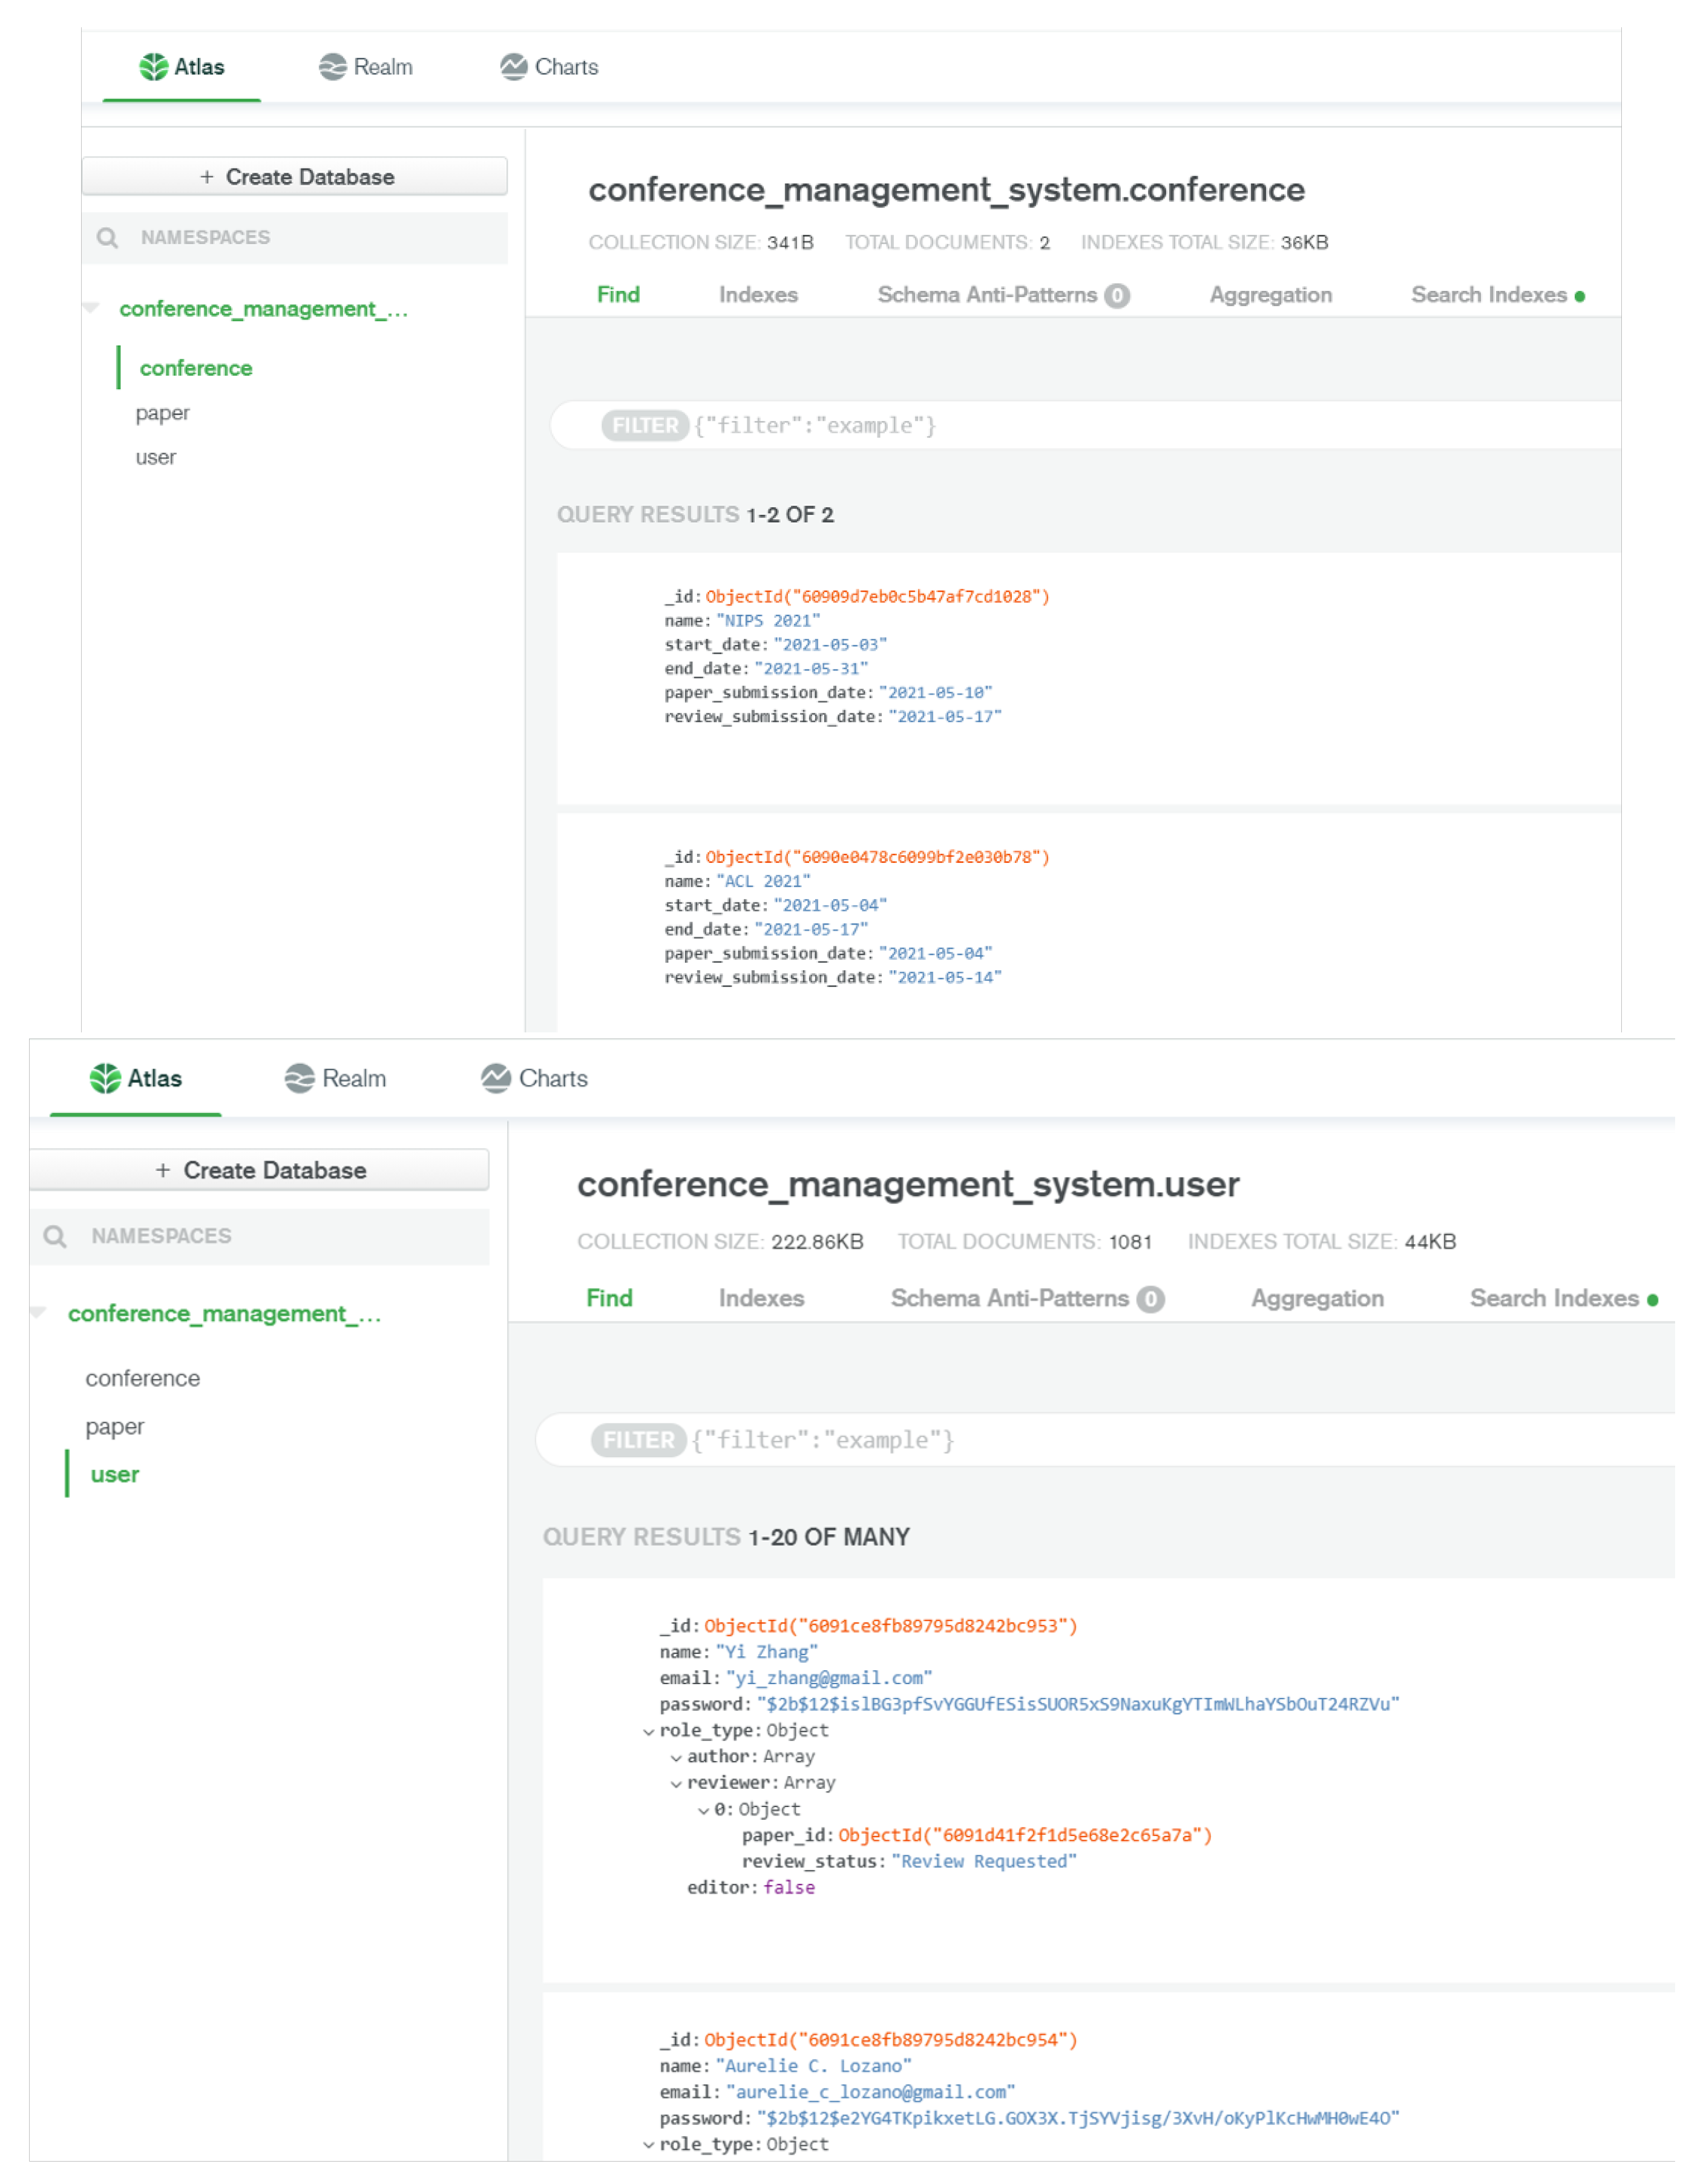Click the namespaces search magnifier in bottom panel
Viewport: 1706px width, 2184px height.
55,1237
